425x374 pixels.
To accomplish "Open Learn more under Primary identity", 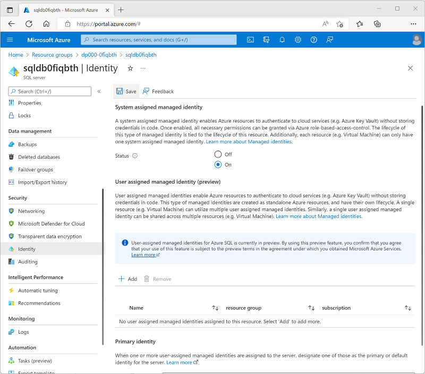I will [x=182, y=362].
